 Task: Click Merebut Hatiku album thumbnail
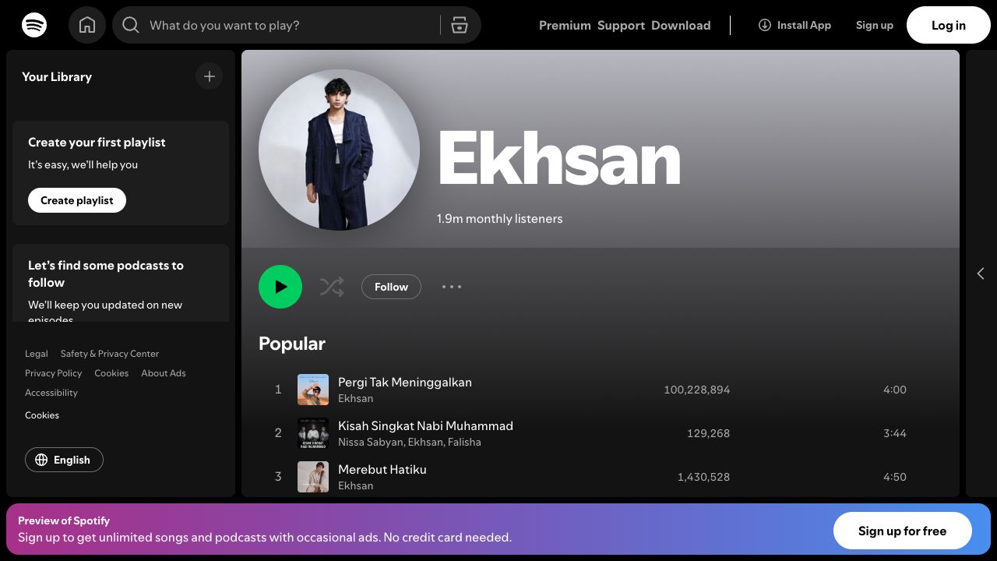point(313,477)
